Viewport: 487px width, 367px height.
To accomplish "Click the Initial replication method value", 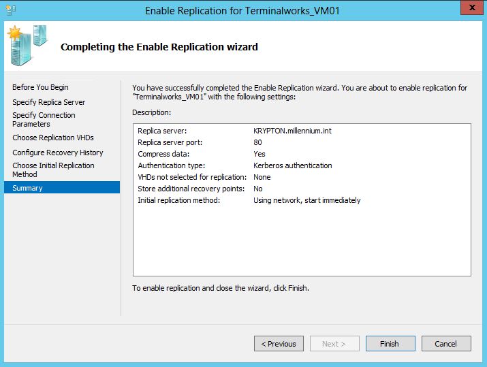I will 307,200.
